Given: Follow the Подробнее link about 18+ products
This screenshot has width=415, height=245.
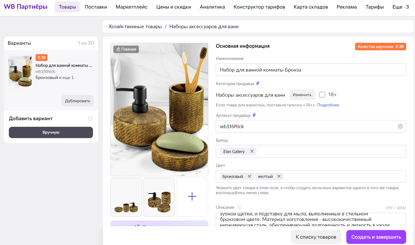Looking at the screenshot, I should tap(328, 105).
